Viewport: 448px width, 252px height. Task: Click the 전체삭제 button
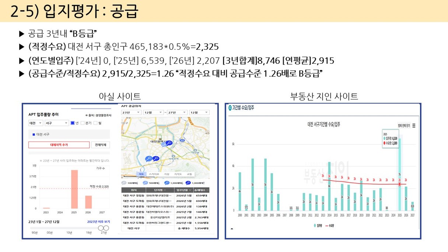coord(101,145)
